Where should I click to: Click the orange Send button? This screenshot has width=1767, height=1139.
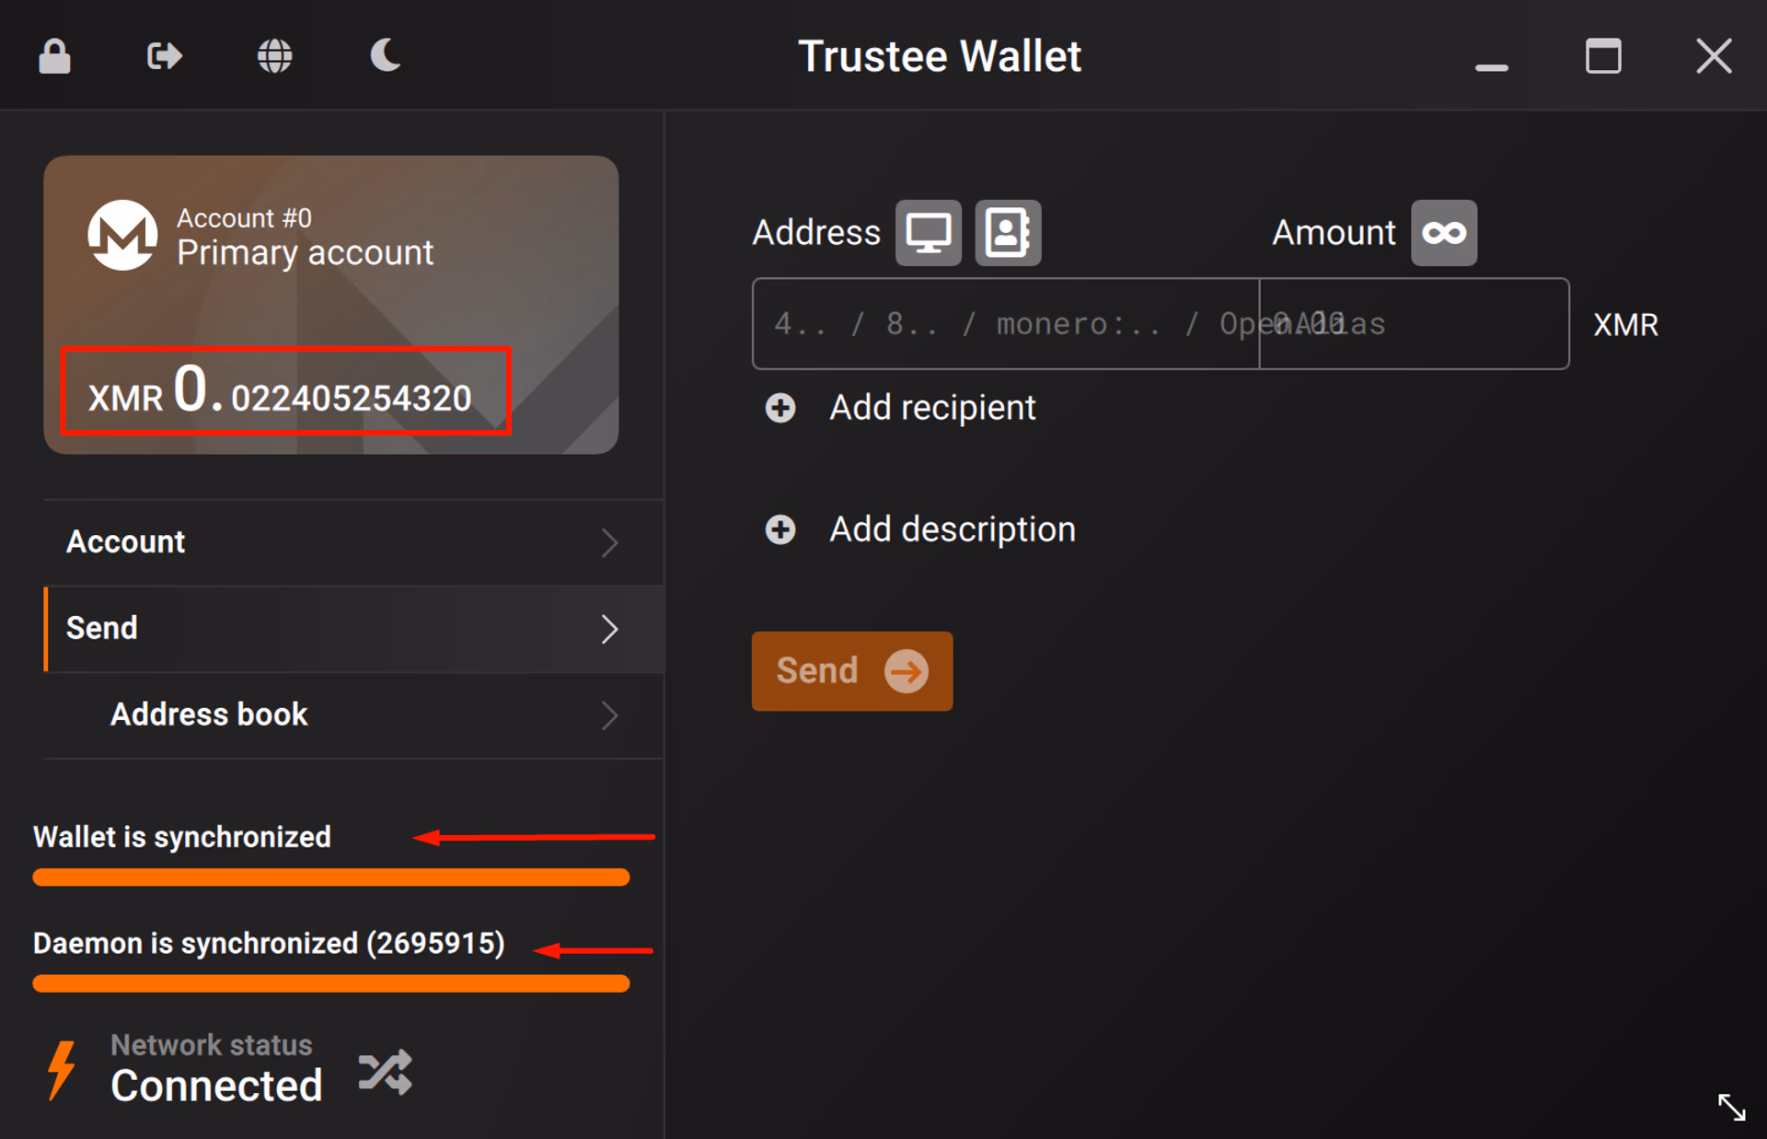(x=852, y=670)
